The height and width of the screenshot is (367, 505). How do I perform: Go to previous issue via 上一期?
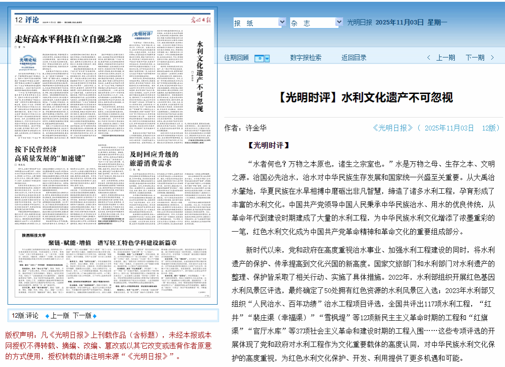click(445, 57)
